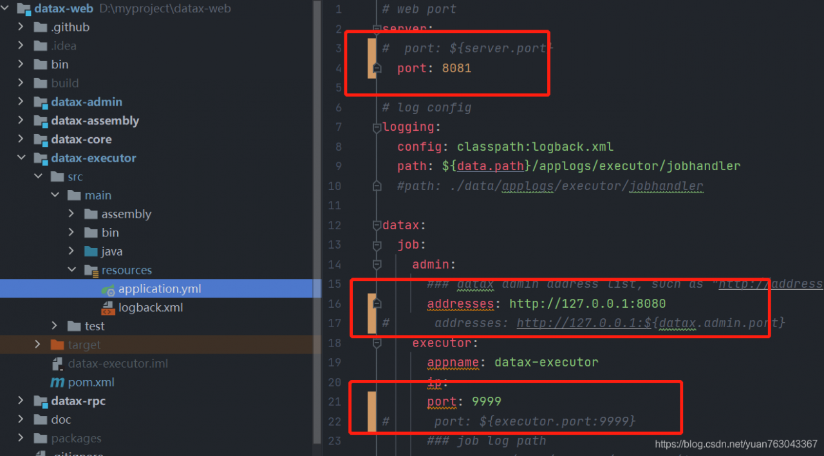Expand the assembly folder chevron

pyautogui.click(x=71, y=214)
